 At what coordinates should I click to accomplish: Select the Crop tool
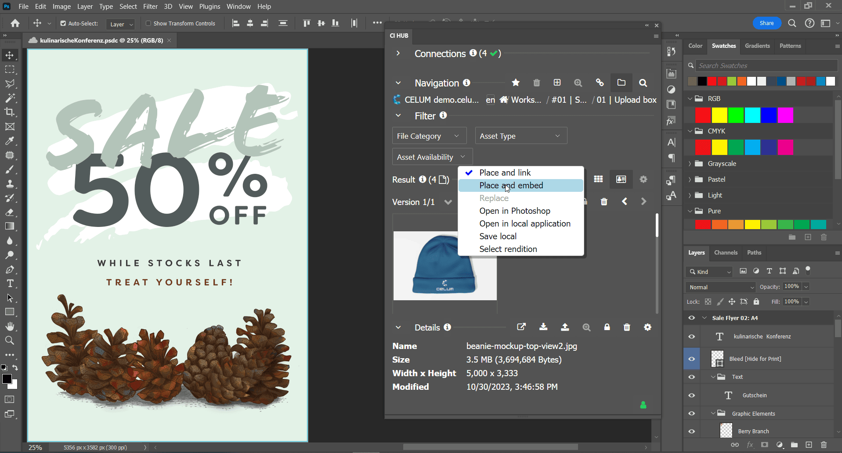(x=10, y=112)
